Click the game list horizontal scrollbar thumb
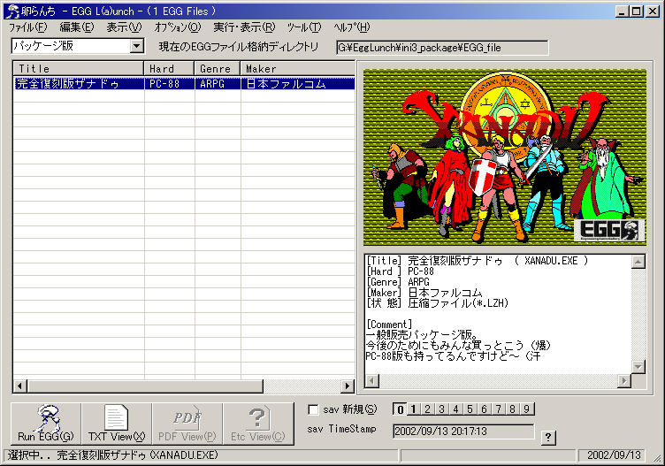This screenshot has height=466, width=665. [145, 386]
